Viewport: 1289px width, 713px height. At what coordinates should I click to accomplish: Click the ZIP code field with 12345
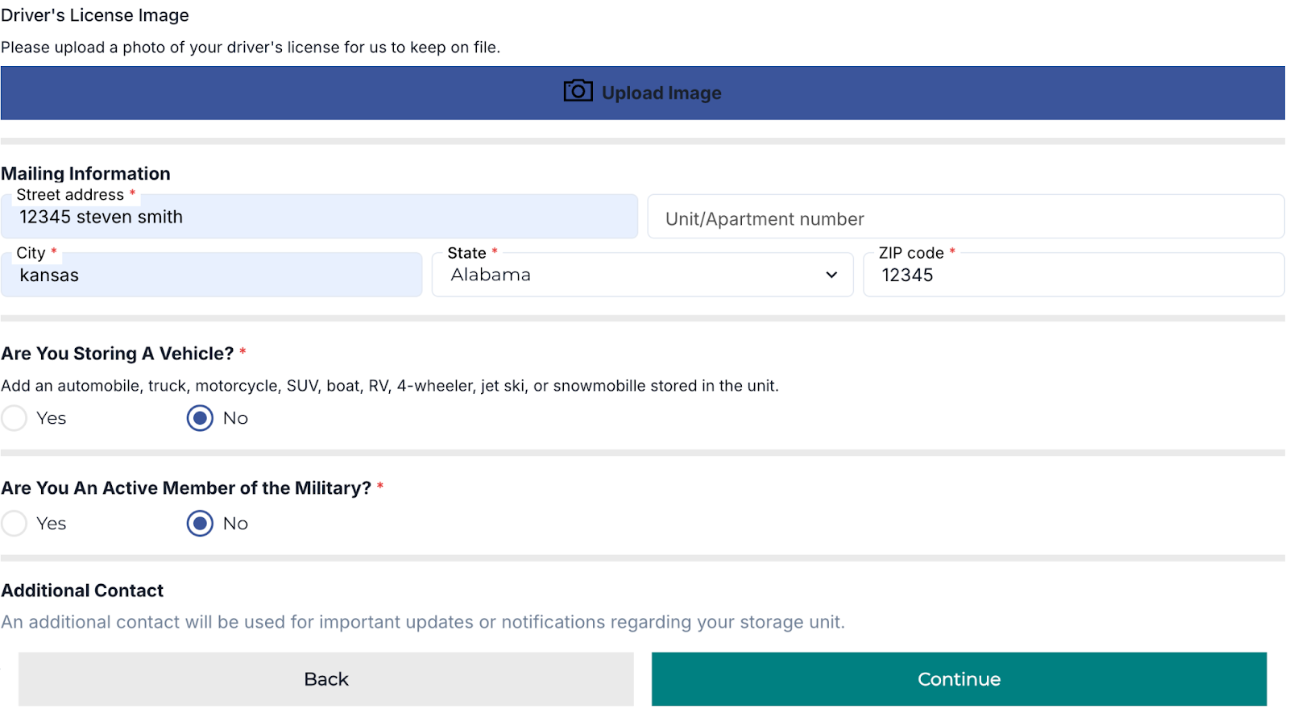[1073, 276]
